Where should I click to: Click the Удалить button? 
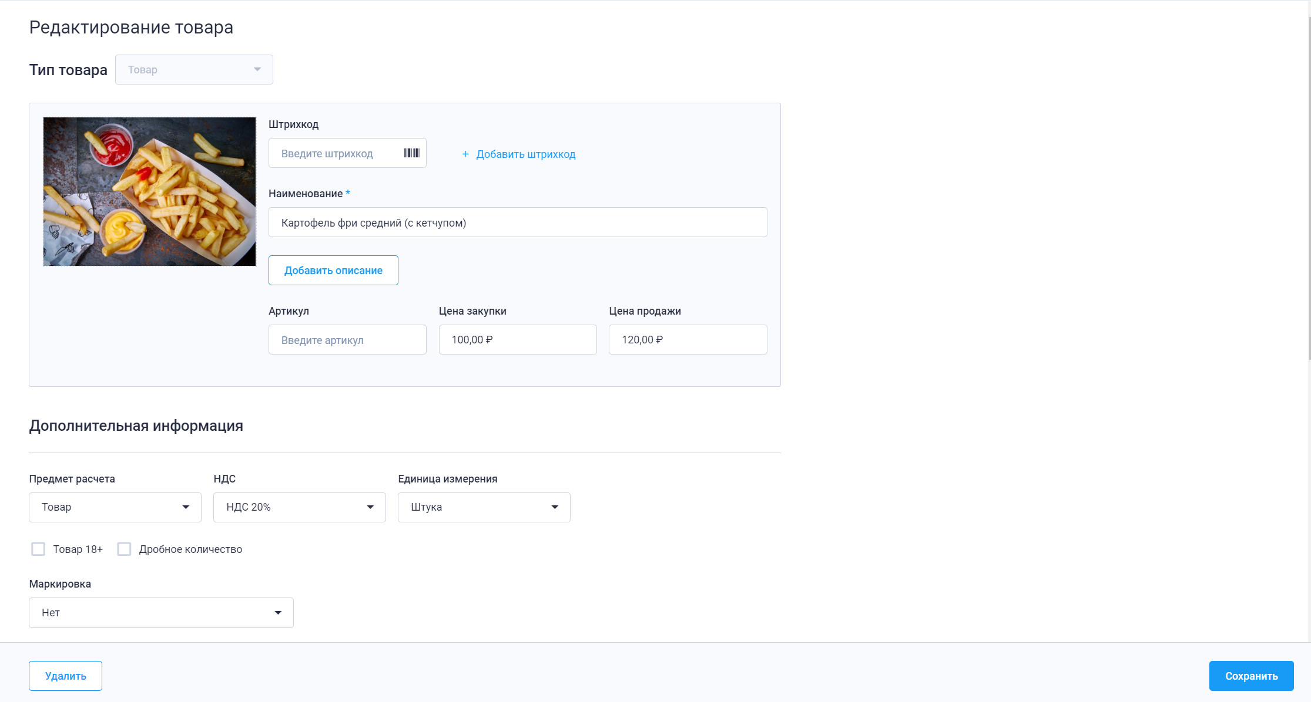point(65,676)
